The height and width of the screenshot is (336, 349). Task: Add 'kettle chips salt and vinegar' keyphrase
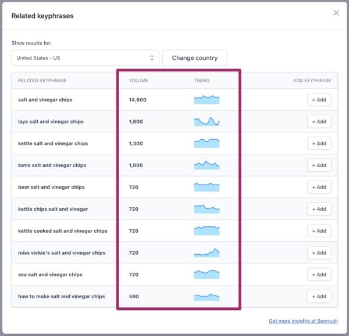pos(319,209)
